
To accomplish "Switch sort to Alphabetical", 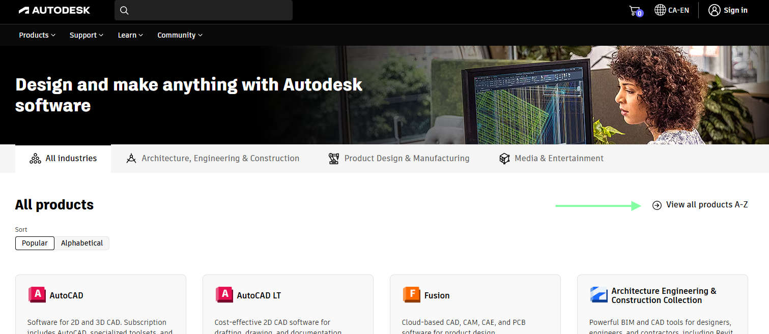I will tap(82, 243).
